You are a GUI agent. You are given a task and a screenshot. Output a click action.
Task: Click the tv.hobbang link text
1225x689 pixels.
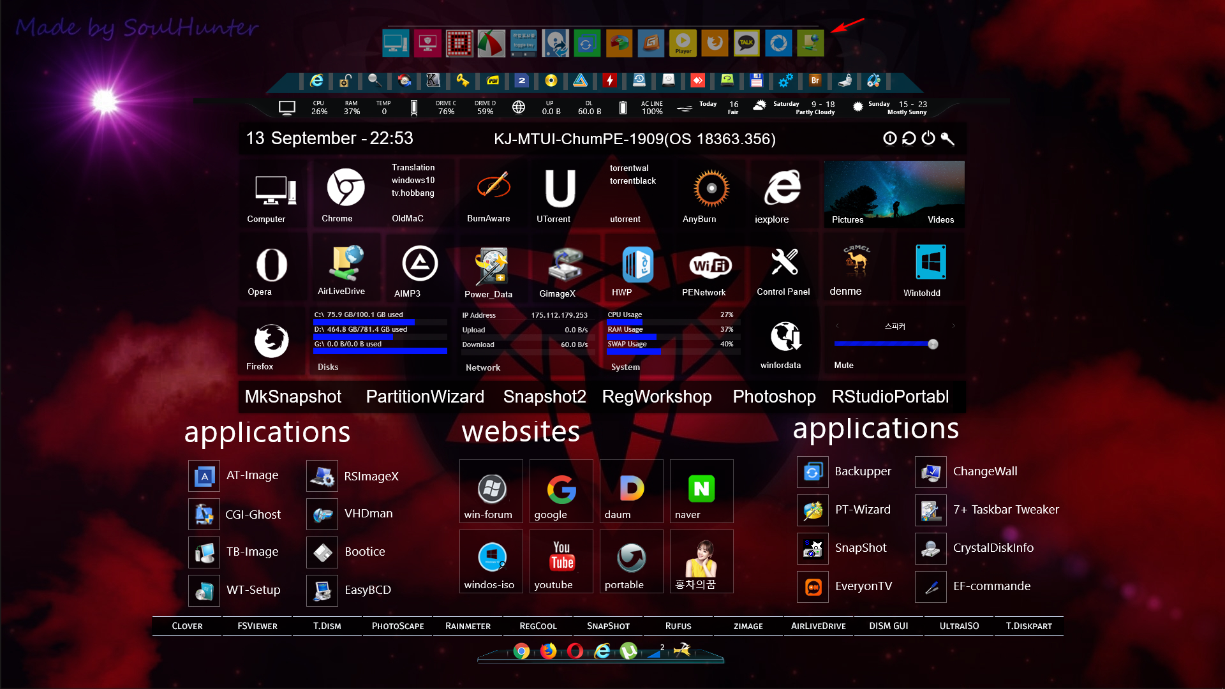[413, 193]
